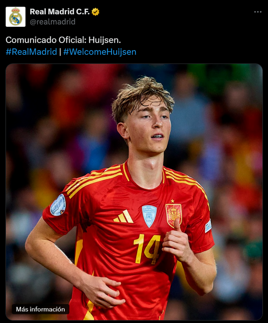Follow the #WelcomeHuijsen hashtag link
This screenshot has width=268, height=323.
pyautogui.click(x=100, y=52)
